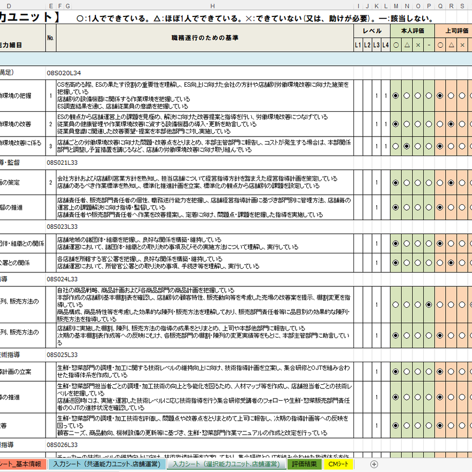Screen dimensions: 472x472
Task: Click the unit code 08S020L34
Action: [64, 73]
